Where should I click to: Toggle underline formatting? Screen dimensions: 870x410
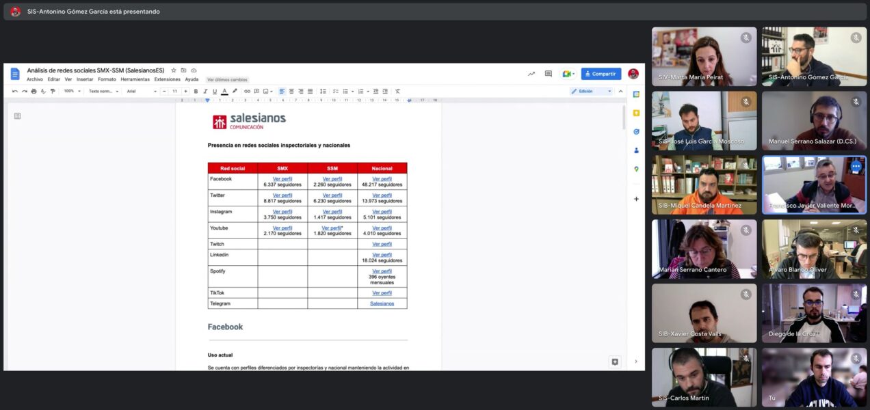(x=215, y=91)
